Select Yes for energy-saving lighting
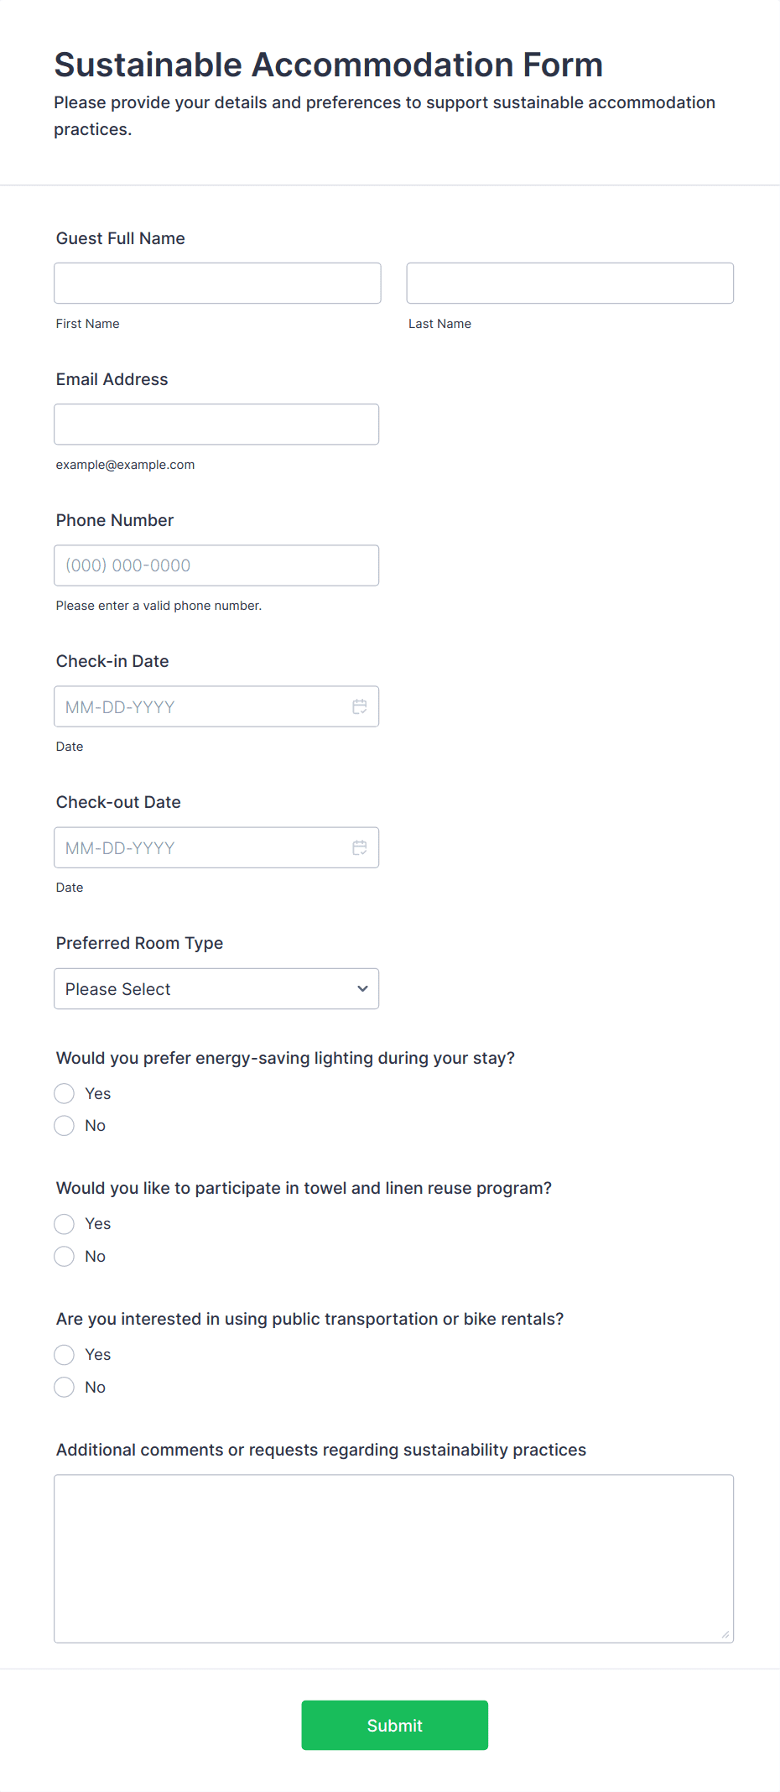780x1792 pixels. [x=64, y=1093]
